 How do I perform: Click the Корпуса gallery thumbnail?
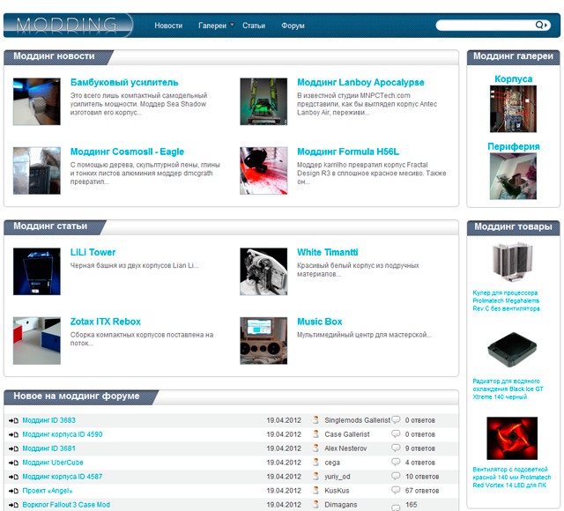click(513, 109)
